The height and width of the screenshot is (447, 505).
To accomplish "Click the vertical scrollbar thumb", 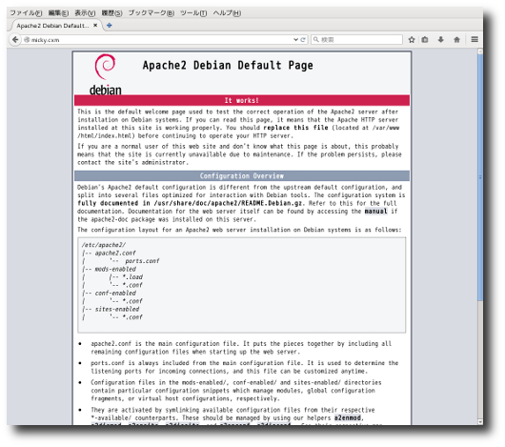I will 480,177.
